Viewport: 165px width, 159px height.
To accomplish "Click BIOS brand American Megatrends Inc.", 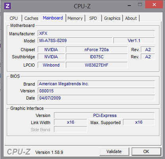I will (96, 84).
